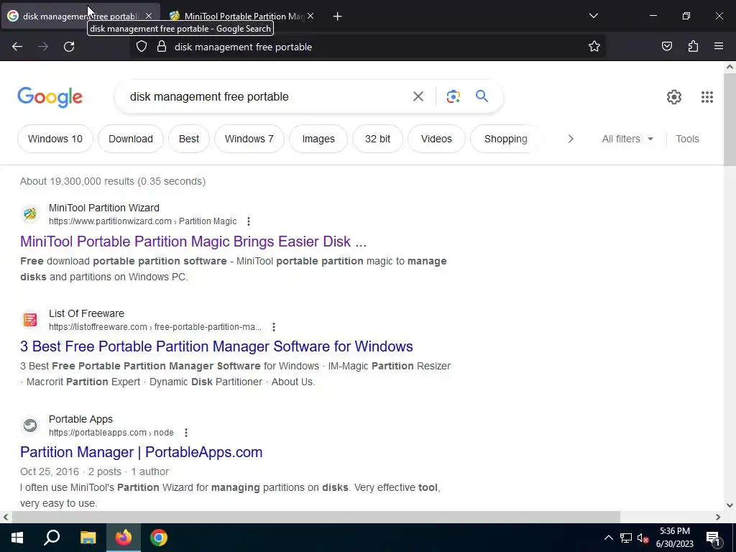Click the vertical scrollbar thumb
This screenshot has width=736, height=552.
(730, 119)
